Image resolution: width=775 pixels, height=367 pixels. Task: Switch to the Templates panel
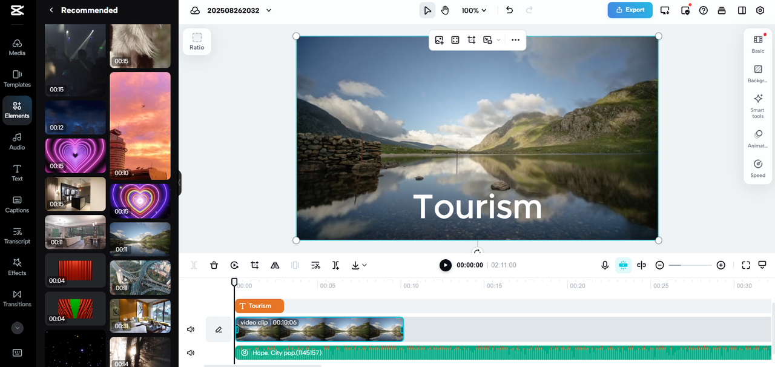tap(17, 79)
